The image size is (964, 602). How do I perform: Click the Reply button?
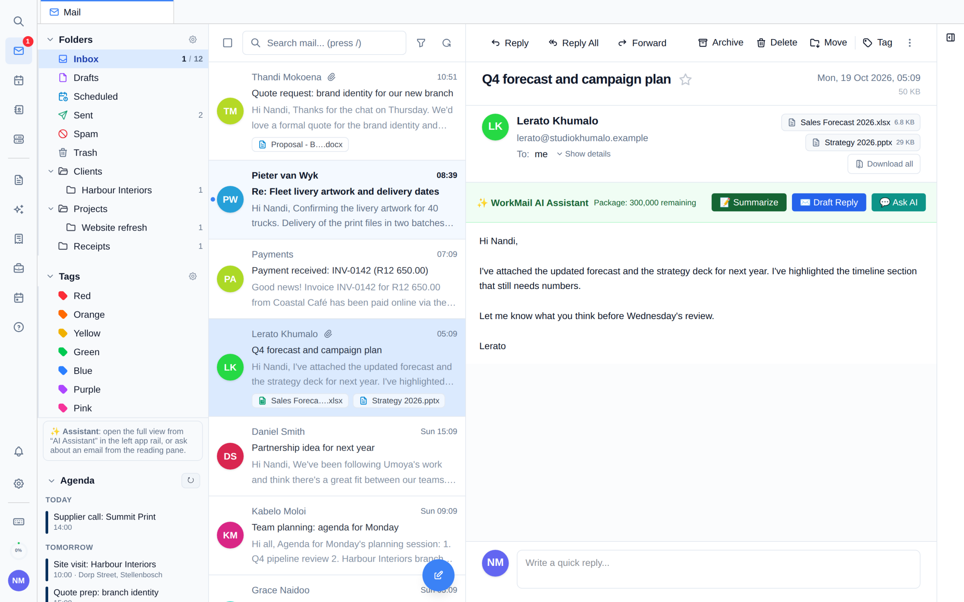510,43
